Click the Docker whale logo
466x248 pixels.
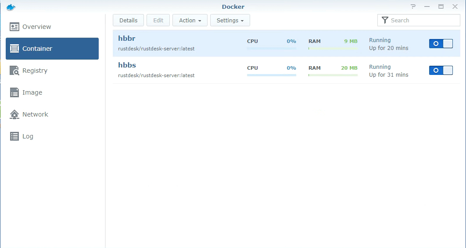pyautogui.click(x=11, y=7)
